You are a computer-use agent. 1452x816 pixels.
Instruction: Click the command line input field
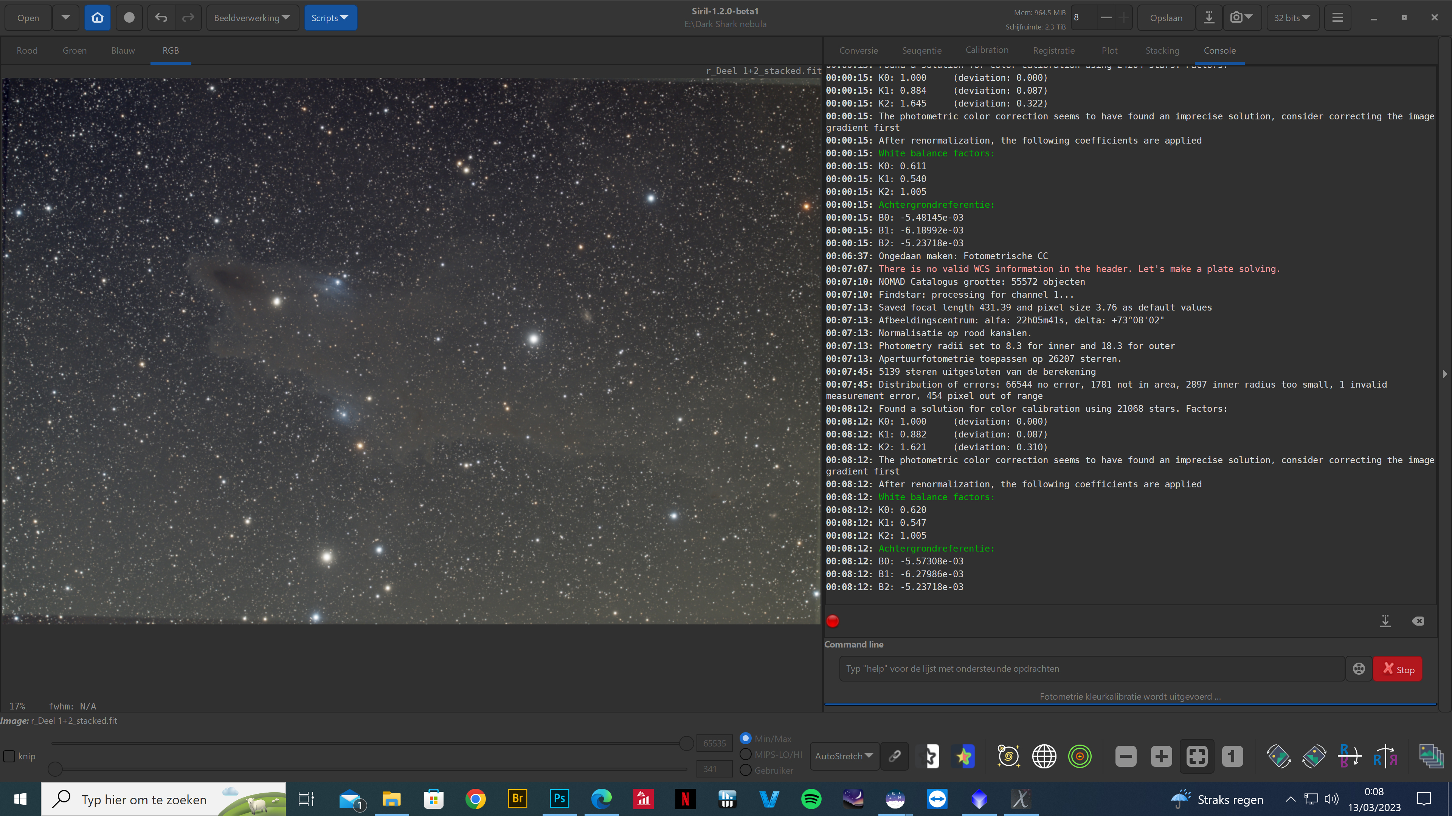click(1091, 668)
